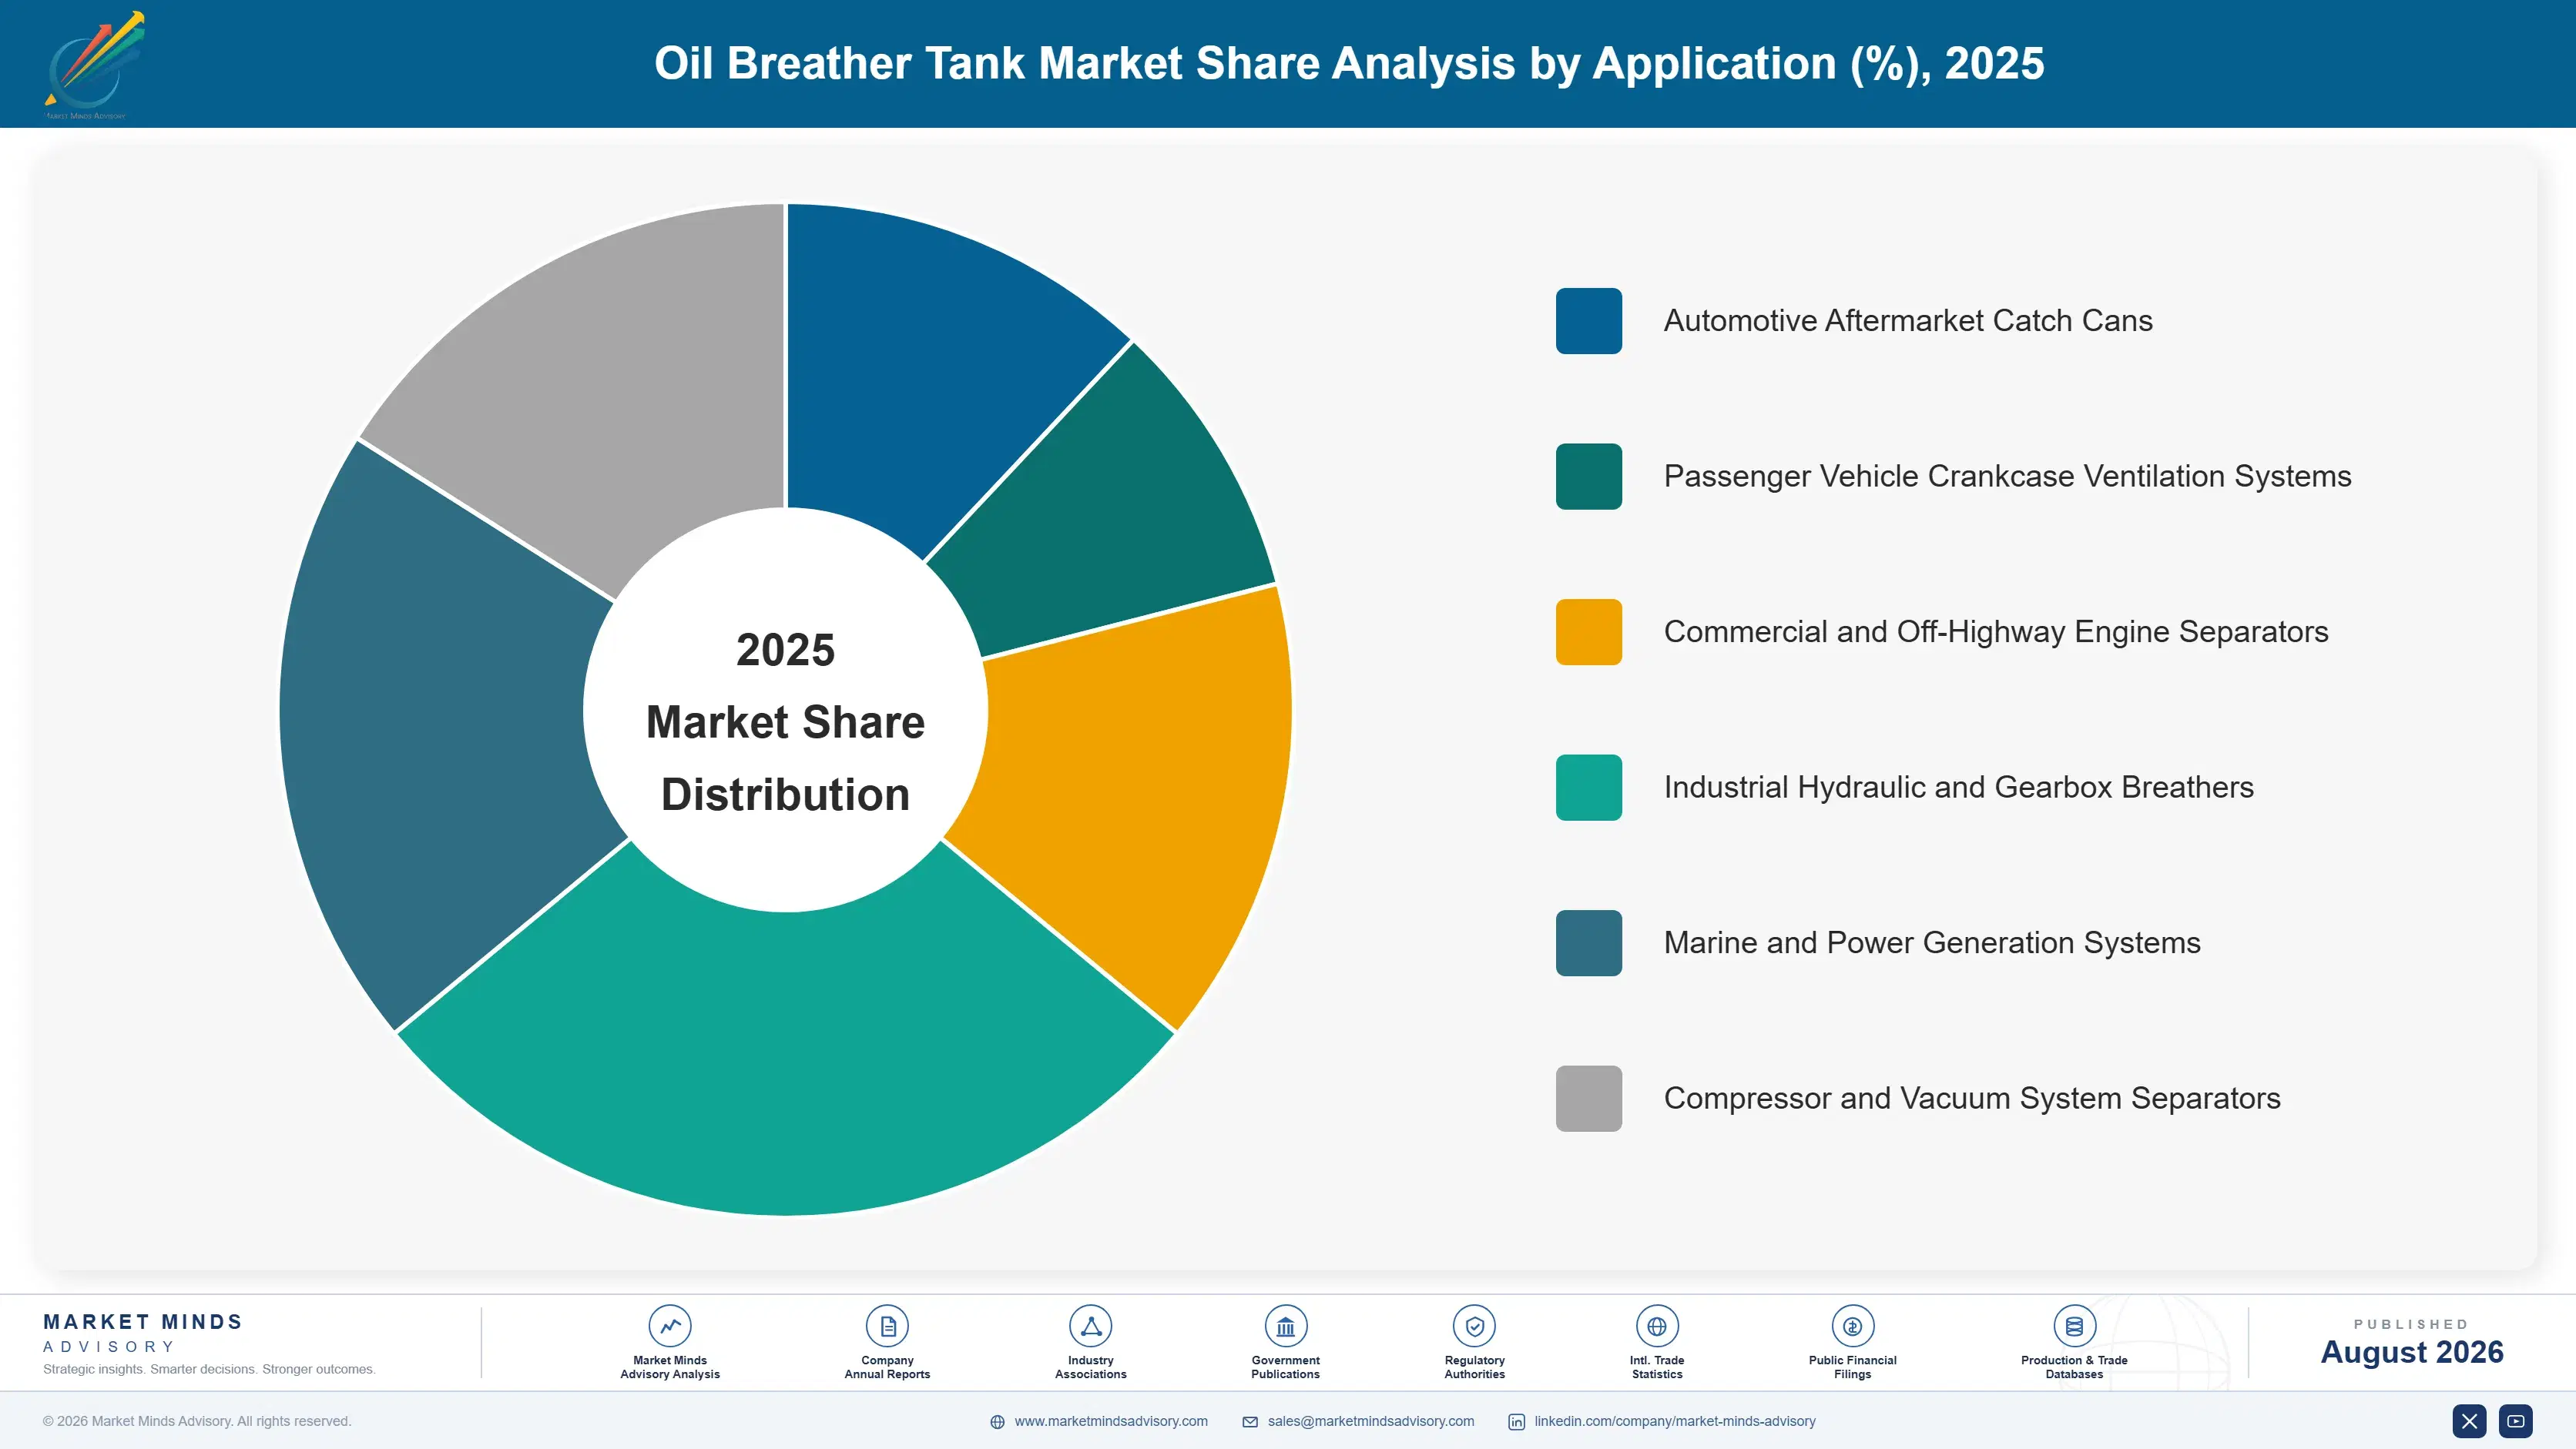Click the chart title 'Oil Breather Tank Market Share Analysis'
The height and width of the screenshot is (1449, 2576).
click(1349, 63)
